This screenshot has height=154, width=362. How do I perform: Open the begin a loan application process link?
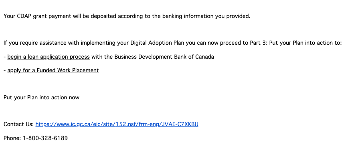pos(49,57)
